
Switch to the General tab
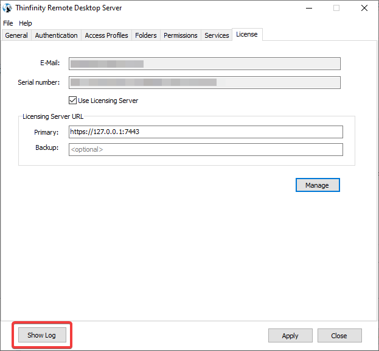[x=16, y=35]
